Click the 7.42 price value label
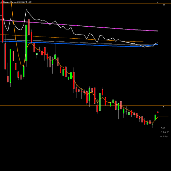Viewport: 171px width, 171px height. click(x=163, y=128)
